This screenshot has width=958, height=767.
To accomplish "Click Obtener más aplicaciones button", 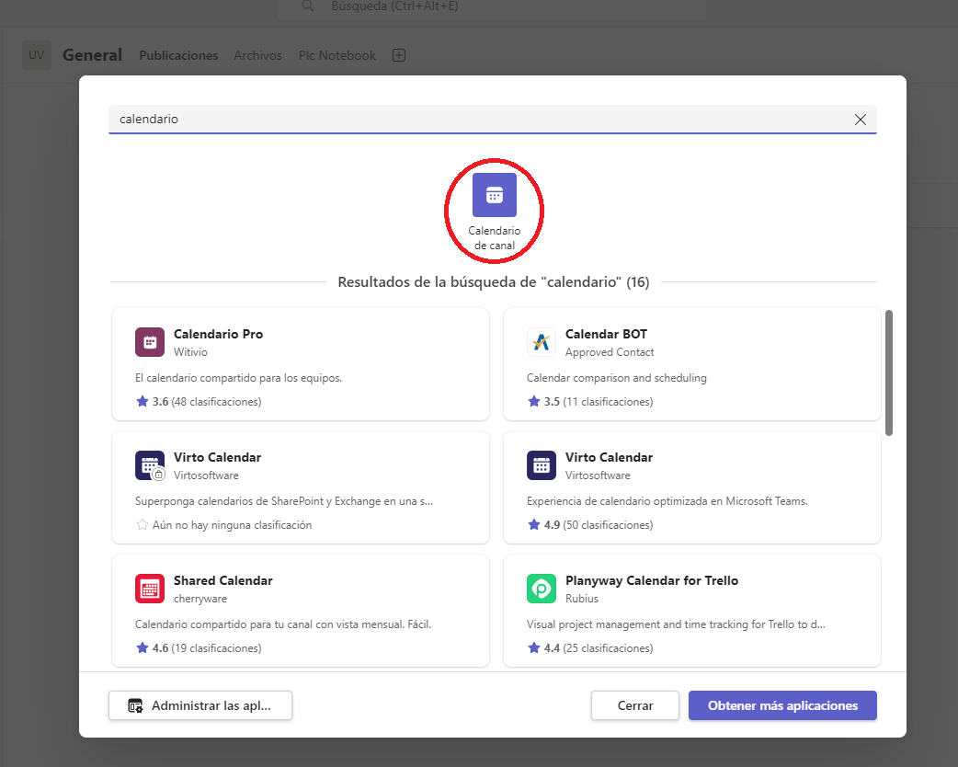I will [782, 705].
